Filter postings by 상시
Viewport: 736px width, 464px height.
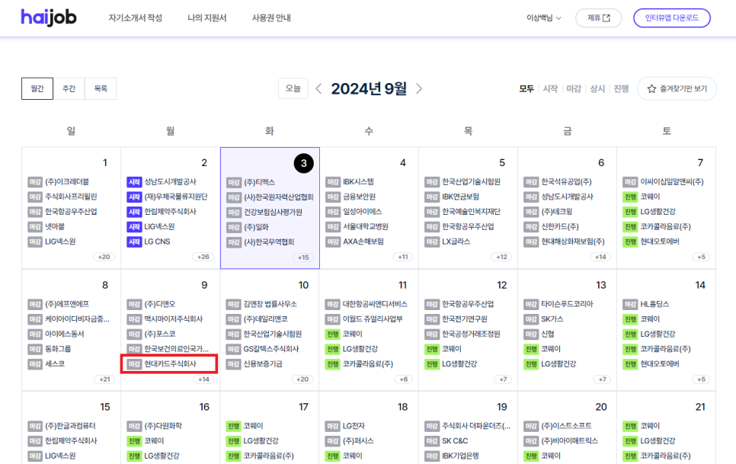click(x=597, y=88)
